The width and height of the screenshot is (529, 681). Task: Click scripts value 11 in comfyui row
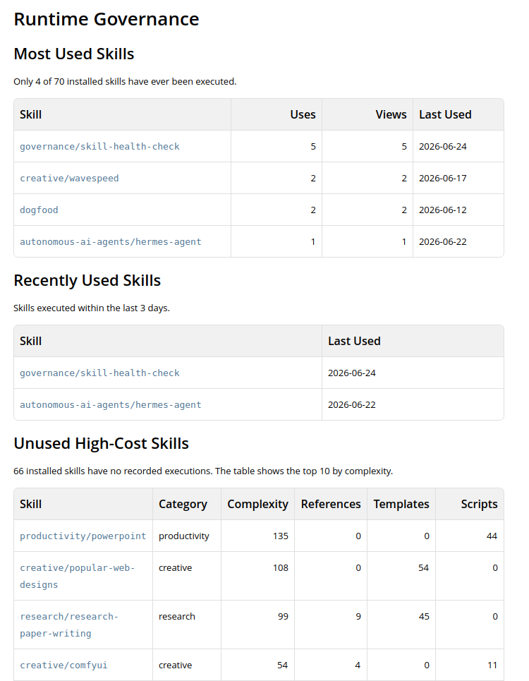point(492,665)
